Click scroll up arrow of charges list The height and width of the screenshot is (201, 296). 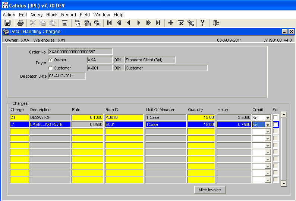tap(284, 114)
